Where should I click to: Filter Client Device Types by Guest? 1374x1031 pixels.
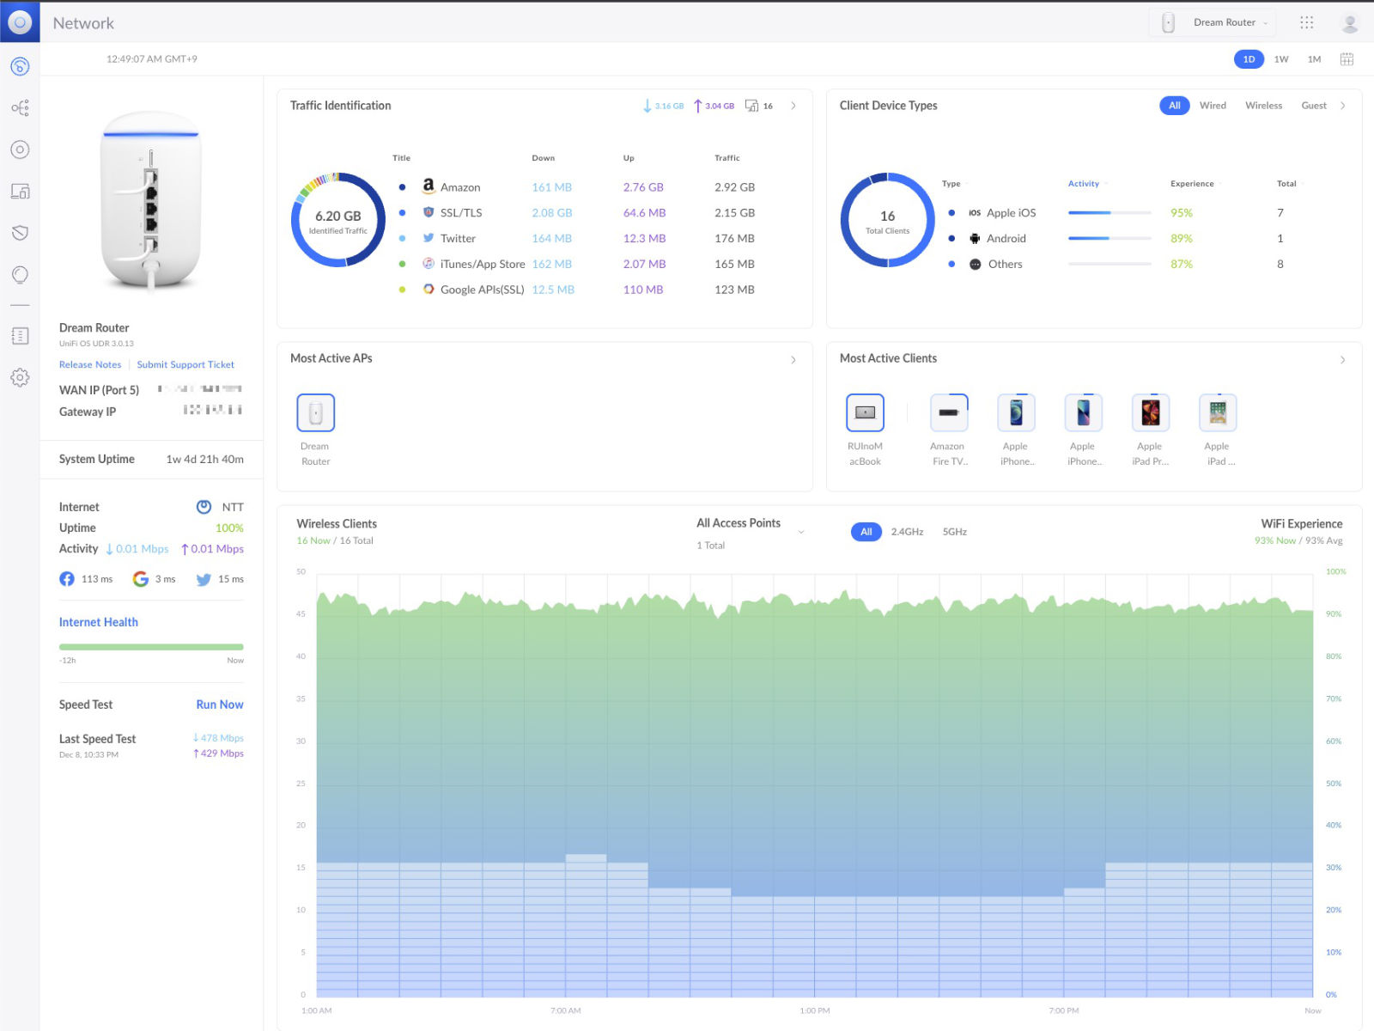(1314, 106)
